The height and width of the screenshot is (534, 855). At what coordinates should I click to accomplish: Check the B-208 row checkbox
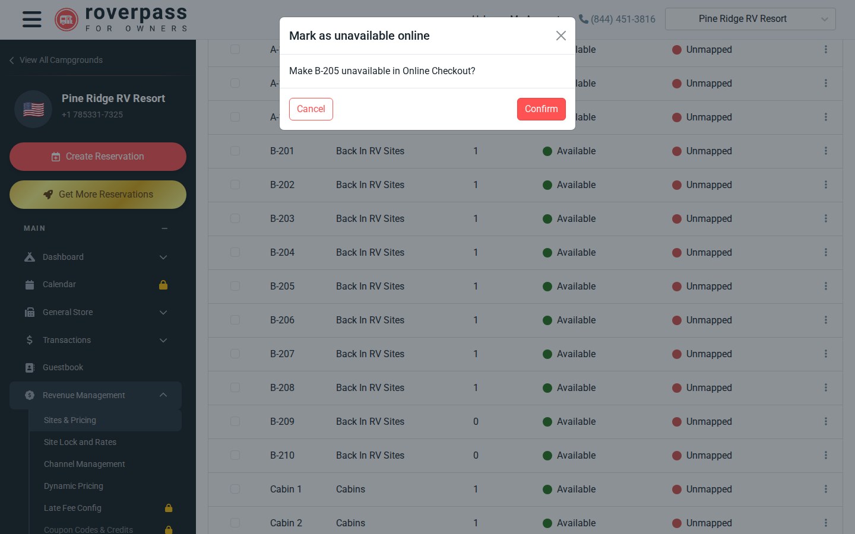pos(235,387)
